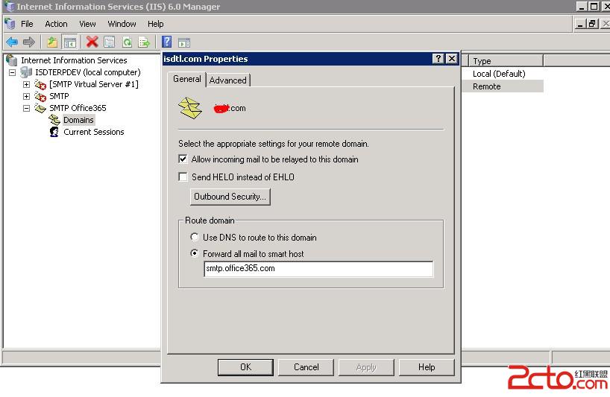610x397 pixels.
Task: Select the [SMTP Virtual Server #1] label
Action: (x=94, y=84)
